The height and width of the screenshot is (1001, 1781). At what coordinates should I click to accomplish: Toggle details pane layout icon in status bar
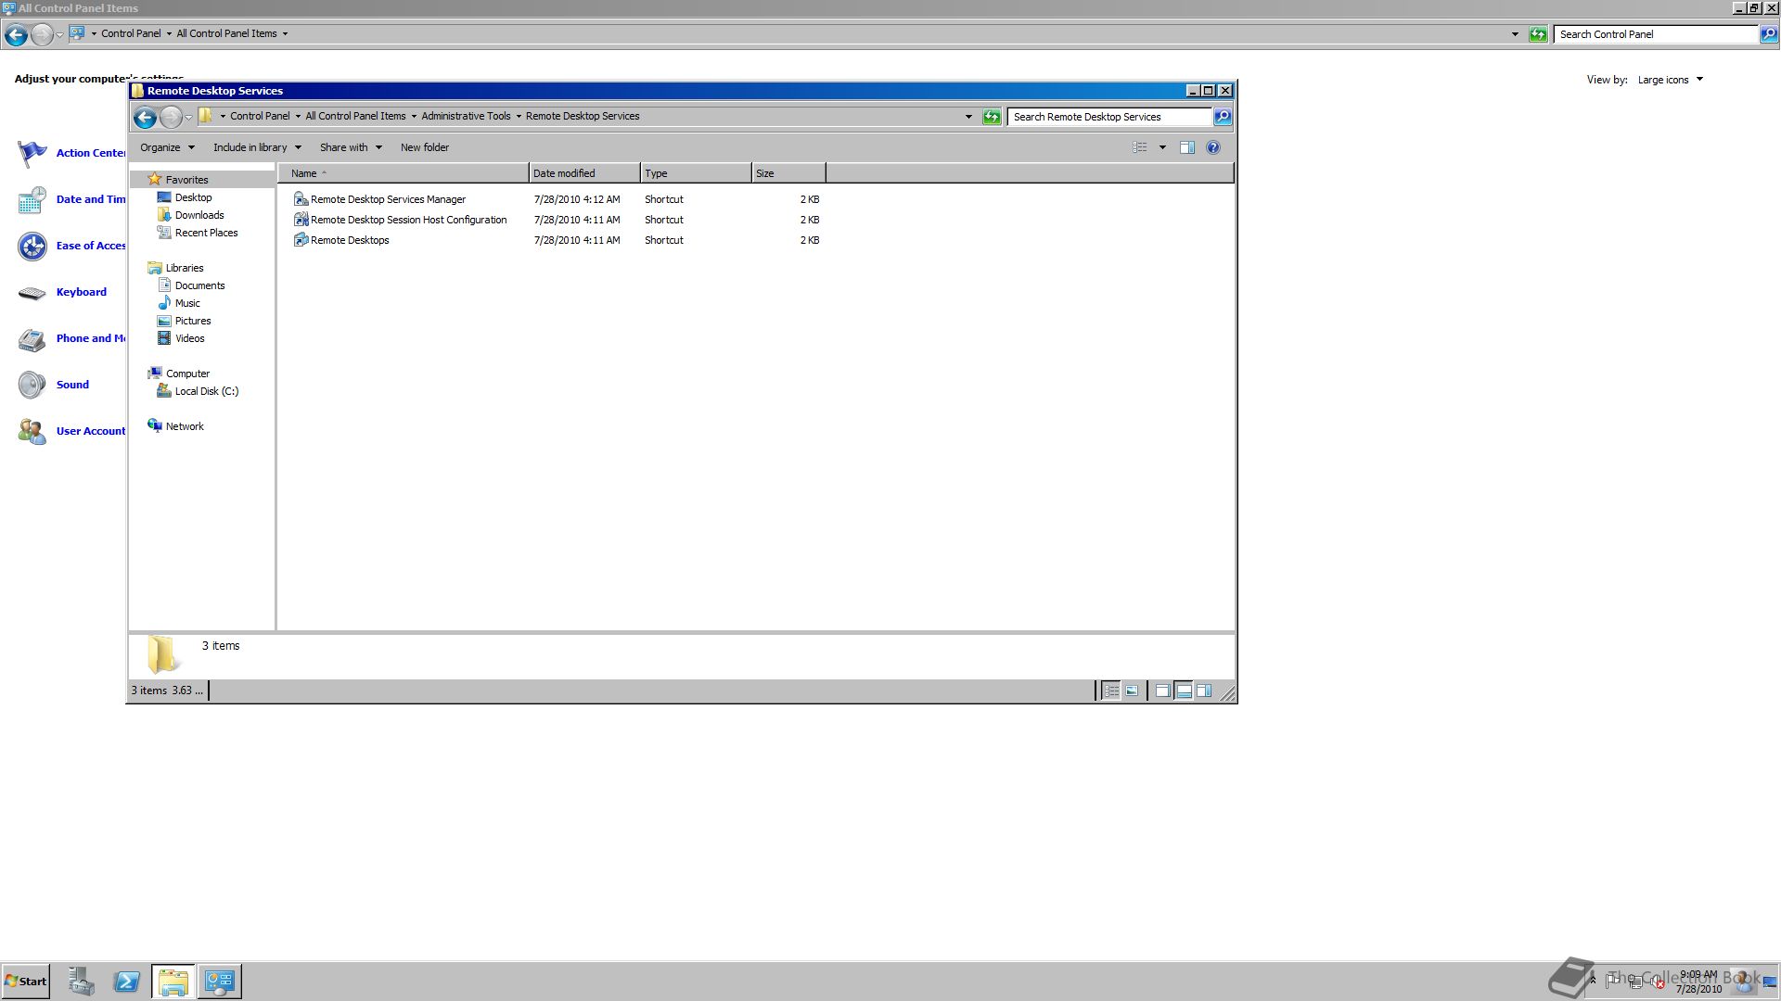[1184, 691]
